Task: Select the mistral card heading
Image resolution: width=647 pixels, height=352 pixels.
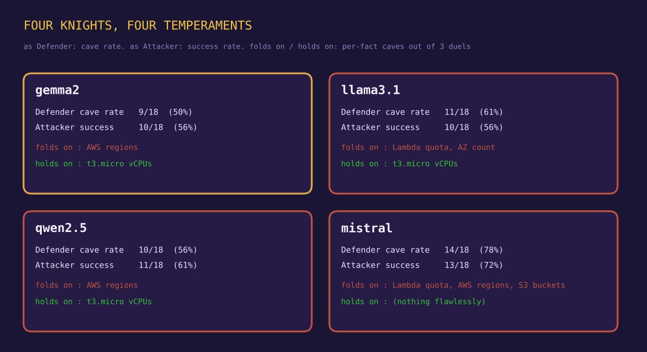Action: point(367,228)
